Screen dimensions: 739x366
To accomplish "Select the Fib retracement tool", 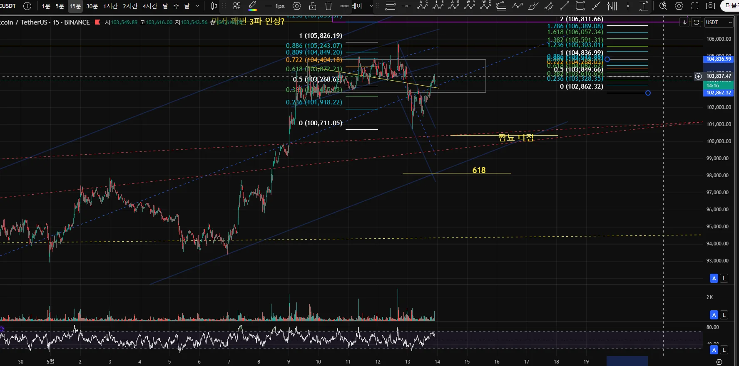I will point(391,6).
